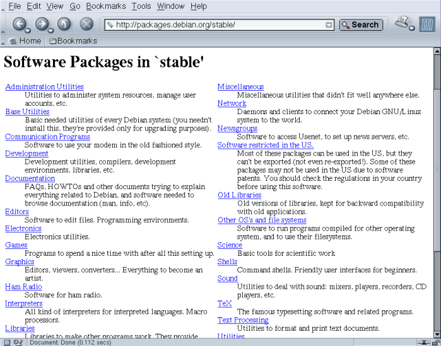This screenshot has width=441, height=346.
Task: Open the Administration Utilities link
Action: pos(45,87)
